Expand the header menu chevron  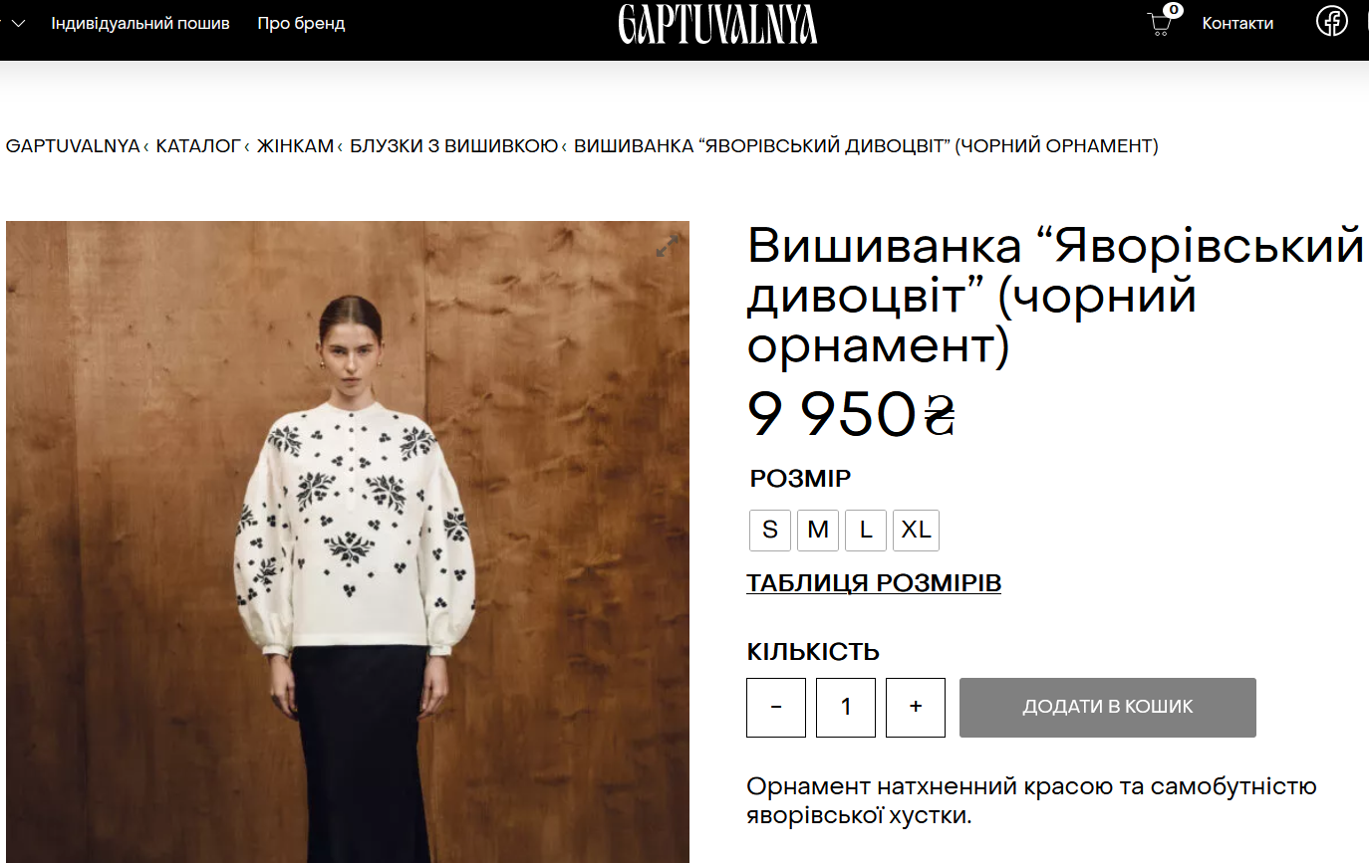(x=18, y=23)
